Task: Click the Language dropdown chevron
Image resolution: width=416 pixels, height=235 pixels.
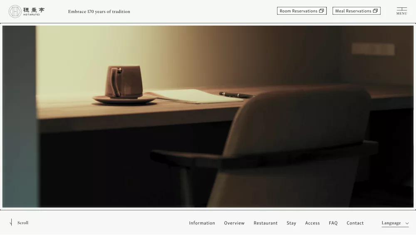Action: click(x=407, y=223)
